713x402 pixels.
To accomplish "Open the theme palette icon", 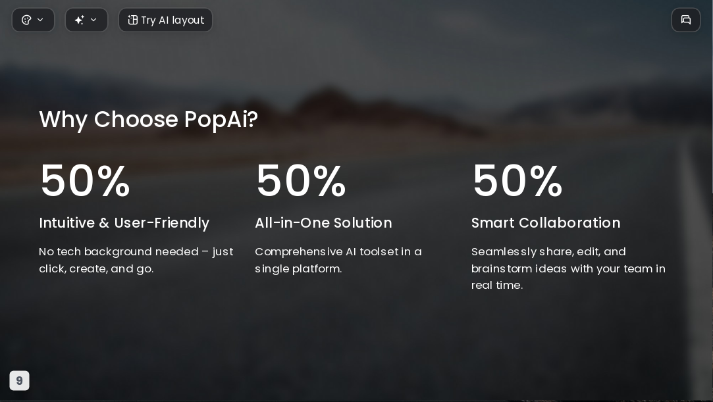I will (x=26, y=20).
